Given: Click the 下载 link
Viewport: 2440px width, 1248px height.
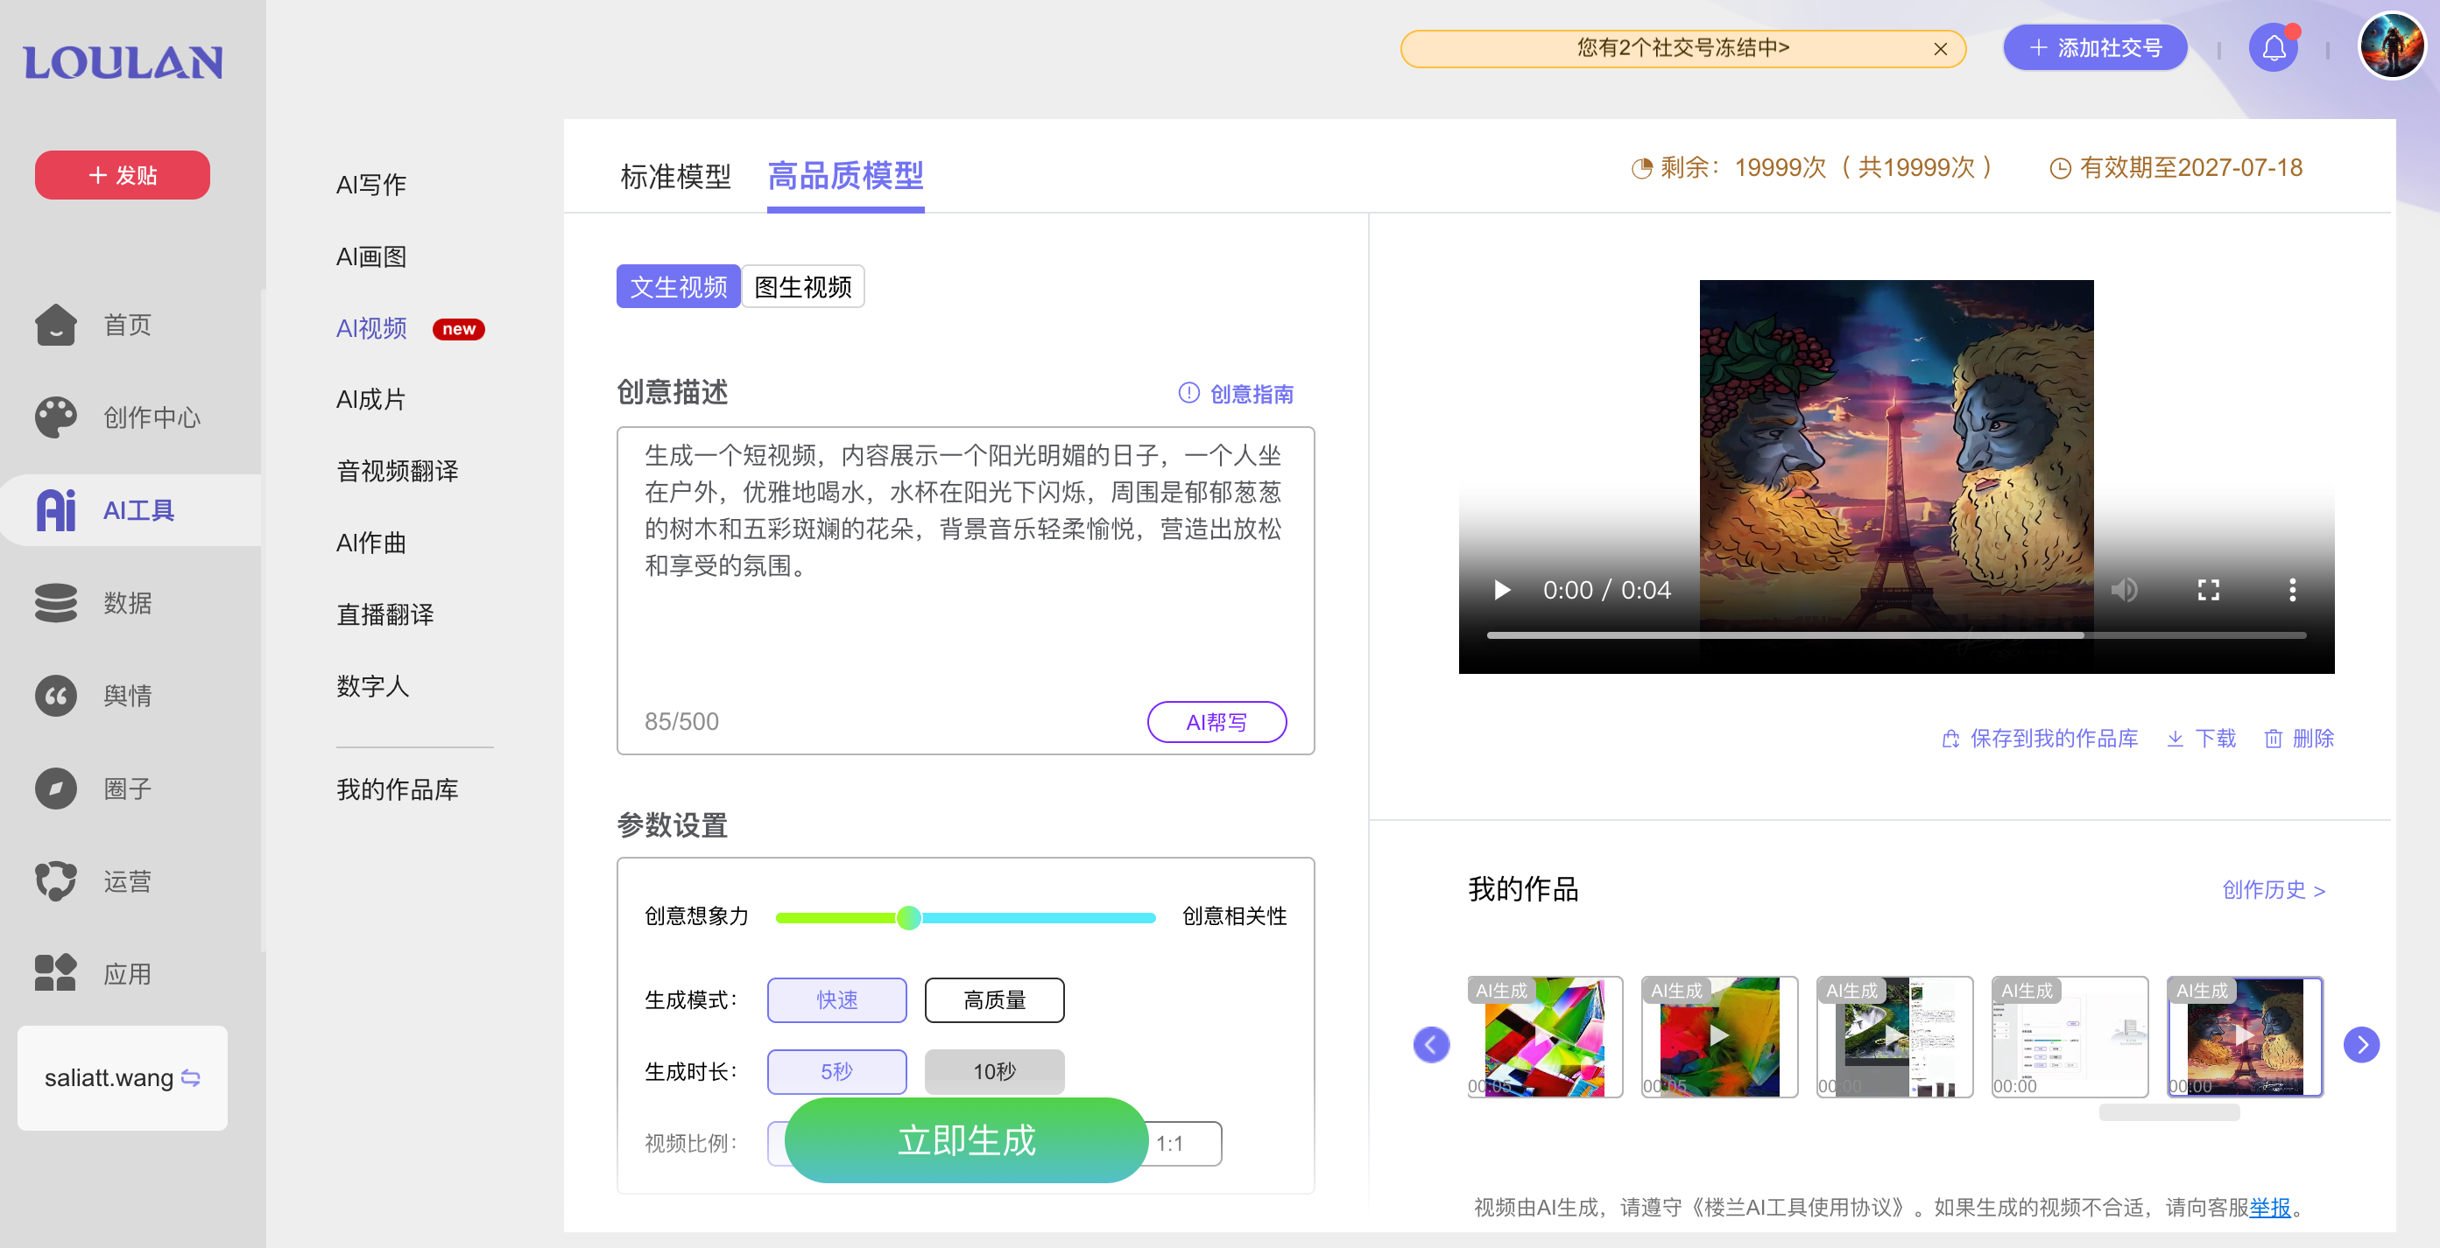Looking at the screenshot, I should tap(2201, 738).
